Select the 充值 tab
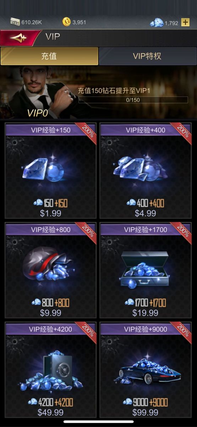The image size is (197, 427). (x=49, y=56)
